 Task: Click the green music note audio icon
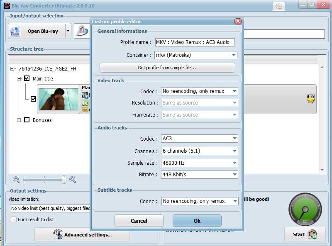click(x=85, y=103)
